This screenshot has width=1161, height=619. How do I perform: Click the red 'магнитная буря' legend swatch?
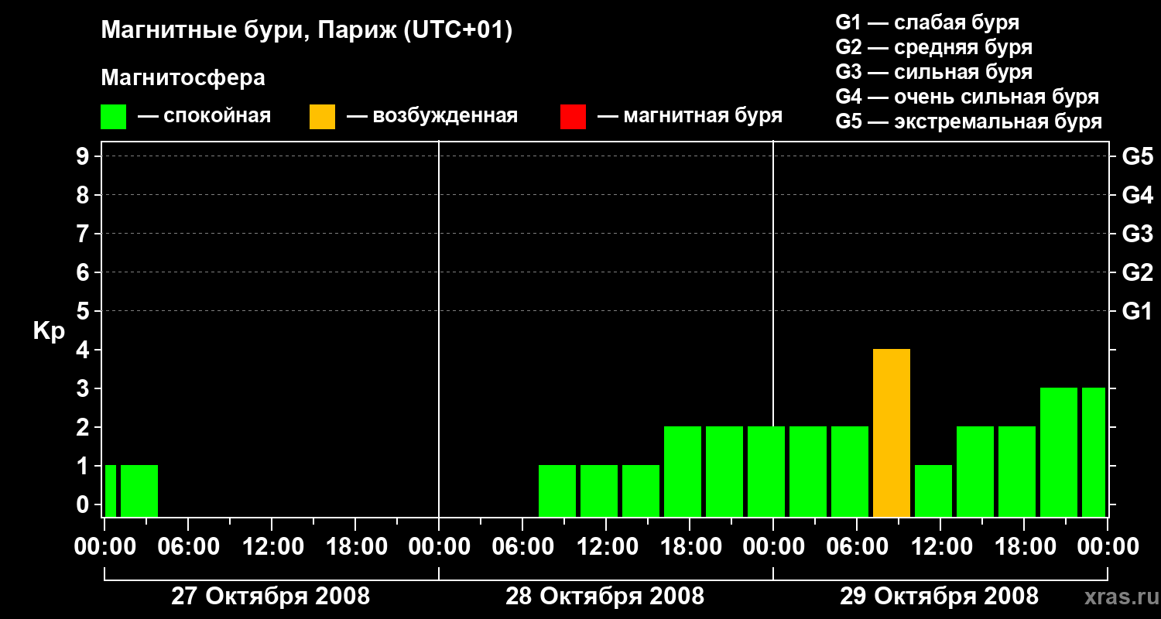click(x=573, y=117)
